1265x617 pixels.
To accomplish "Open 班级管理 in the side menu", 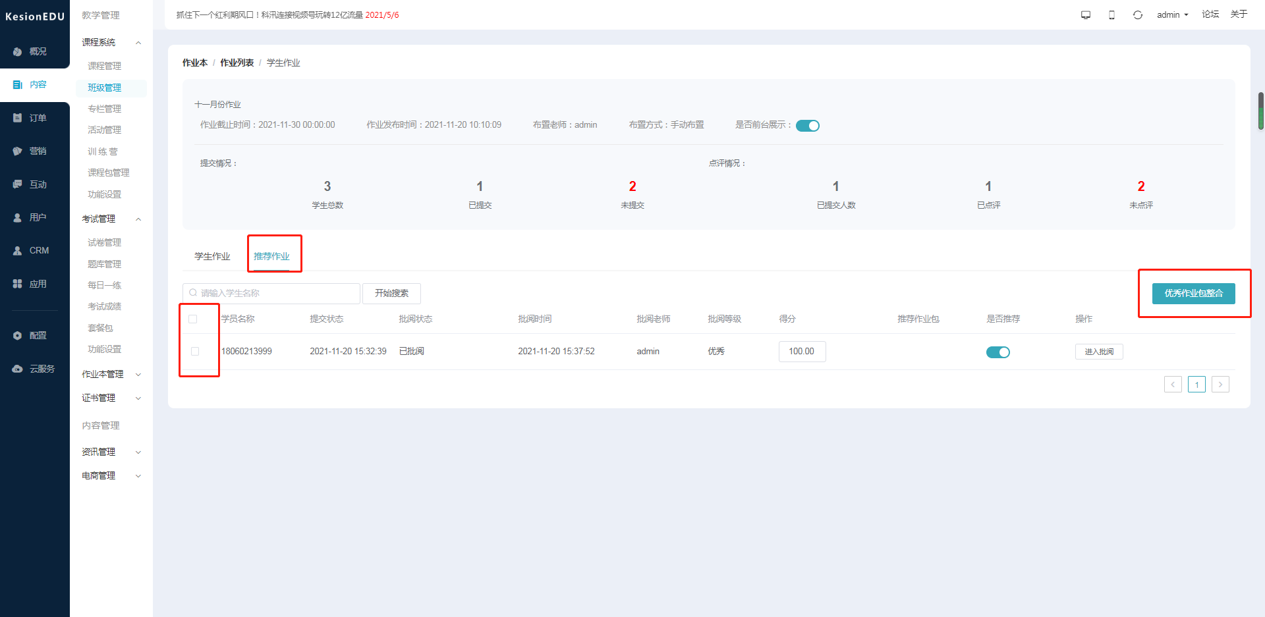I will coord(104,88).
